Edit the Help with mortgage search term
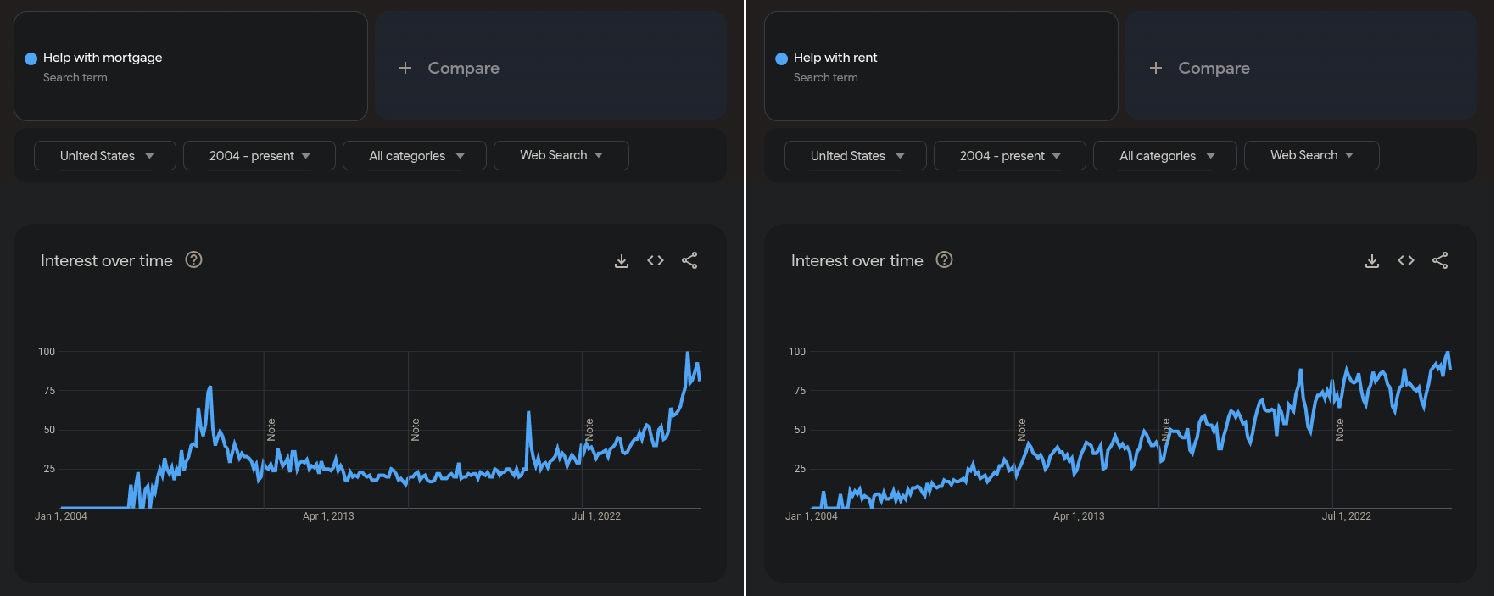Viewport: 1496px width, 596px height. [191, 66]
